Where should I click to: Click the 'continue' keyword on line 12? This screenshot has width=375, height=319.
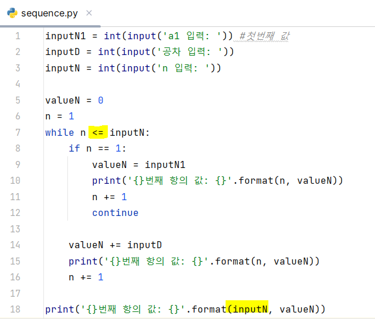(115, 212)
